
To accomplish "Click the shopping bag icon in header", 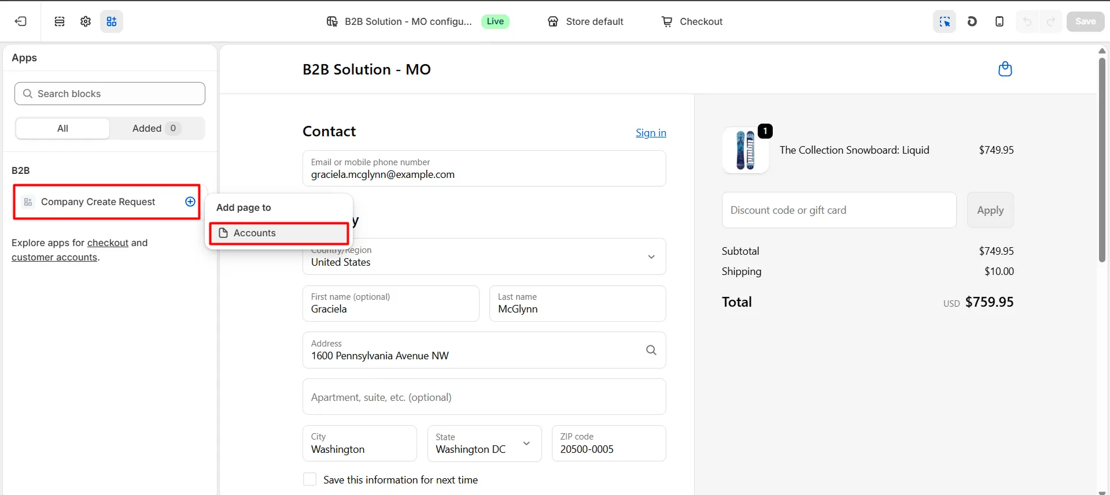I will point(1005,69).
